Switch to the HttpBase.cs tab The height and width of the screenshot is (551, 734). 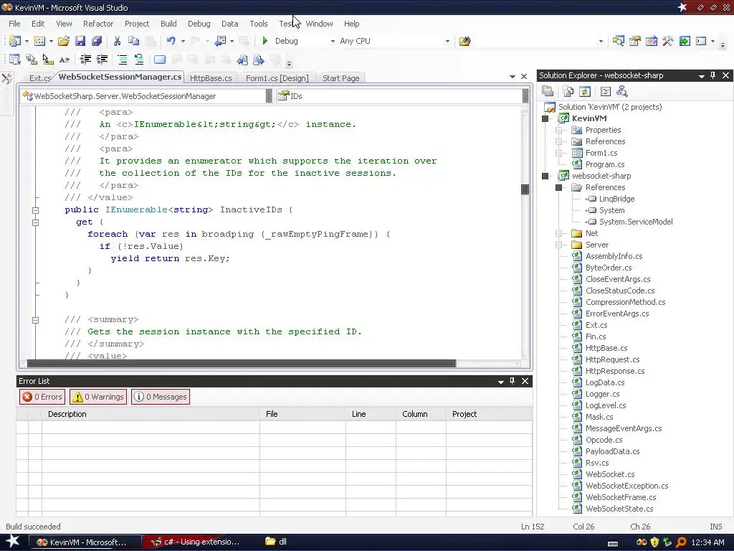[211, 78]
